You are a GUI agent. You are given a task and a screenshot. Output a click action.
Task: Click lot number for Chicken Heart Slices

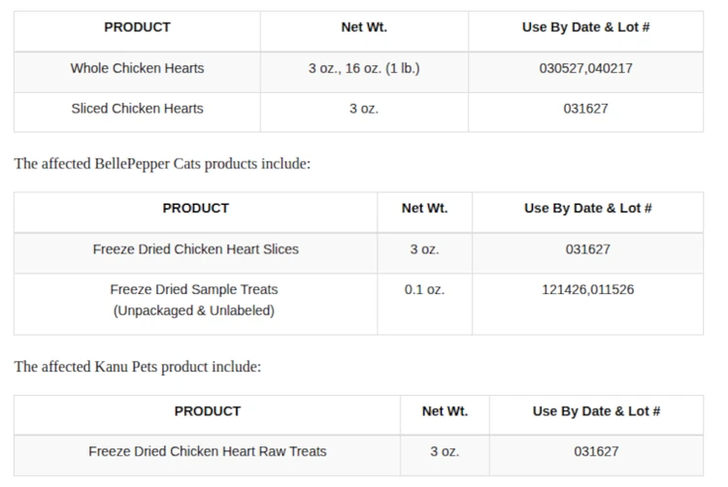tap(587, 249)
